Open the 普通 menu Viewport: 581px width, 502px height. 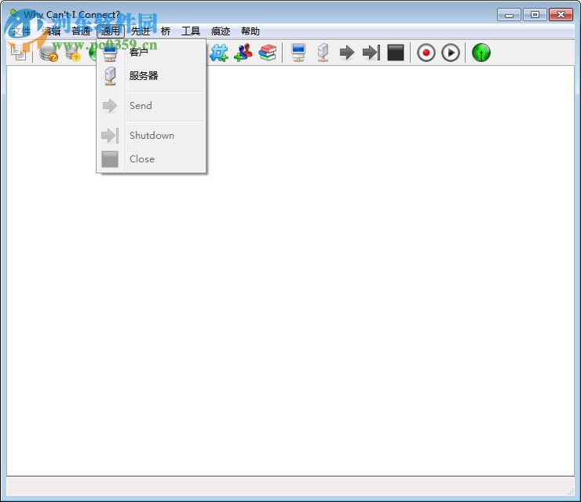pos(81,31)
